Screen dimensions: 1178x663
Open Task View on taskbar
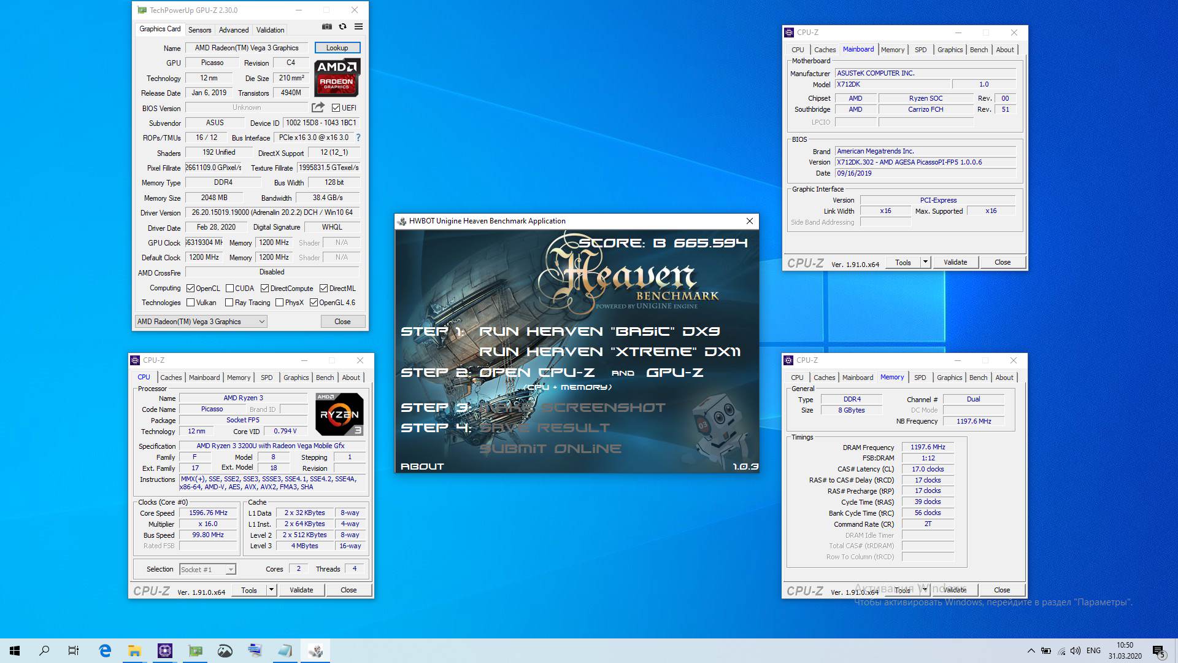pyautogui.click(x=74, y=651)
